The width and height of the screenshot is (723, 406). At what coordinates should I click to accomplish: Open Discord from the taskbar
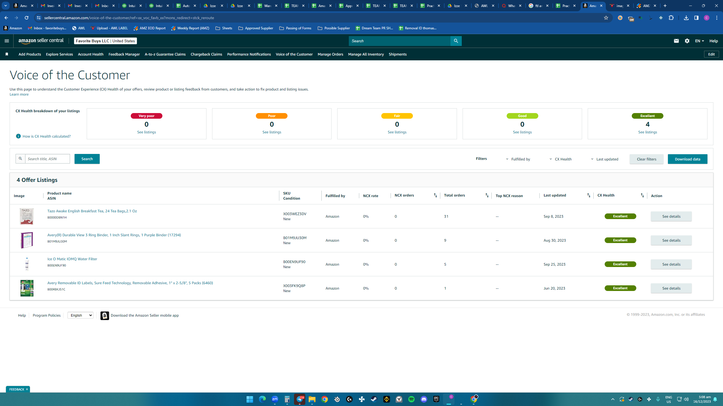424,399
